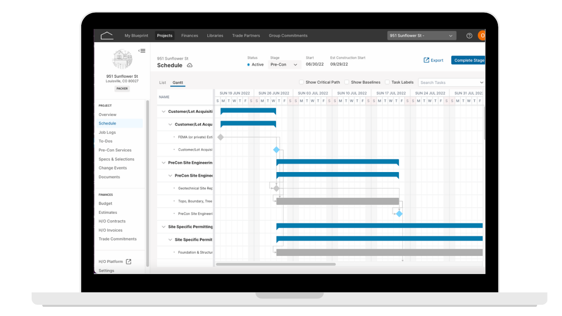Collapse top Customer/Lot Acquisition group

pos(164,111)
